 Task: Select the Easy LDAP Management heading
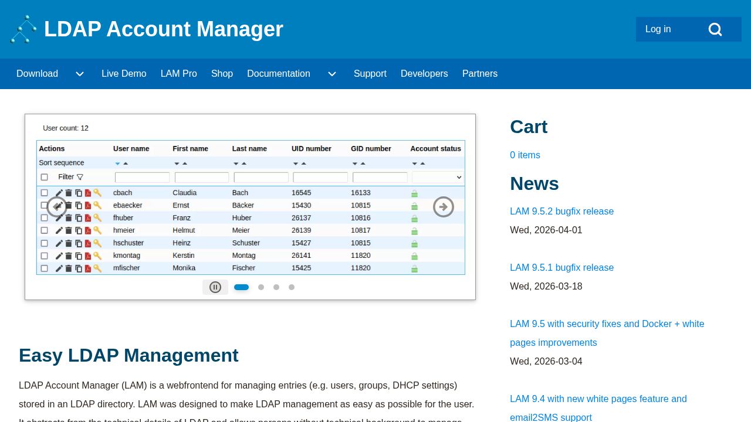click(x=128, y=356)
